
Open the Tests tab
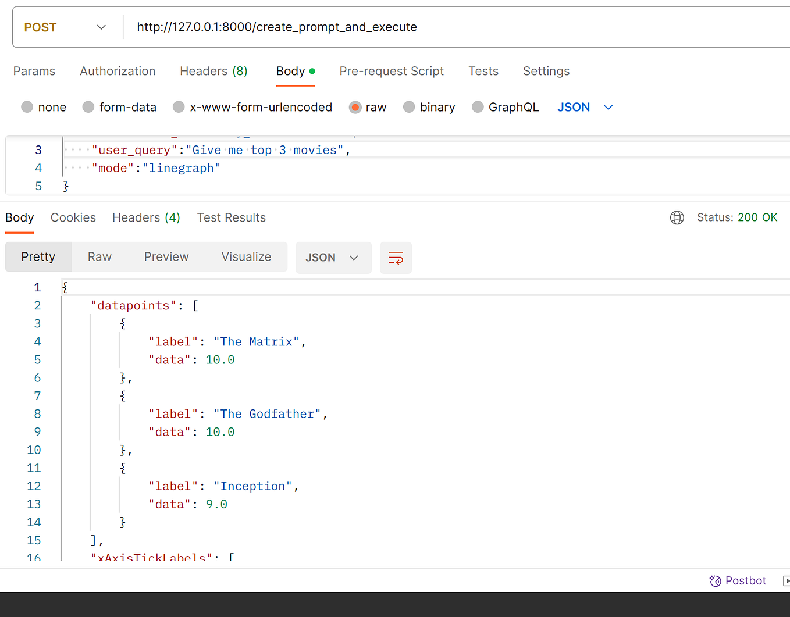click(483, 71)
